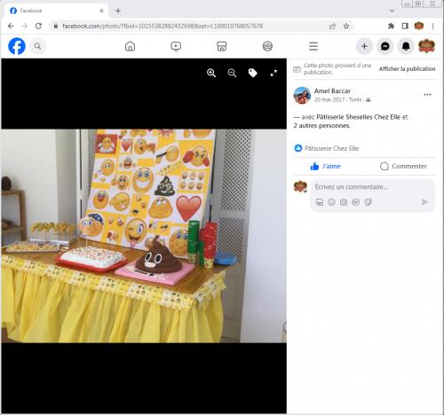
Task: Expand the tab search chevron
Action: coord(392,11)
